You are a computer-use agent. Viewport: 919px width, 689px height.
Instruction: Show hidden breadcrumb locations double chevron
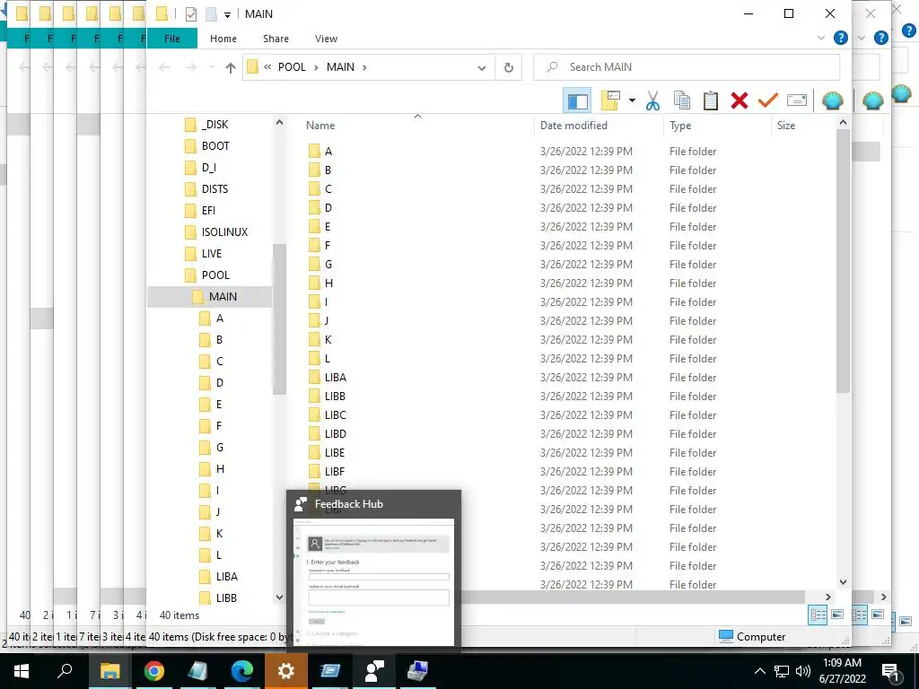coord(267,67)
